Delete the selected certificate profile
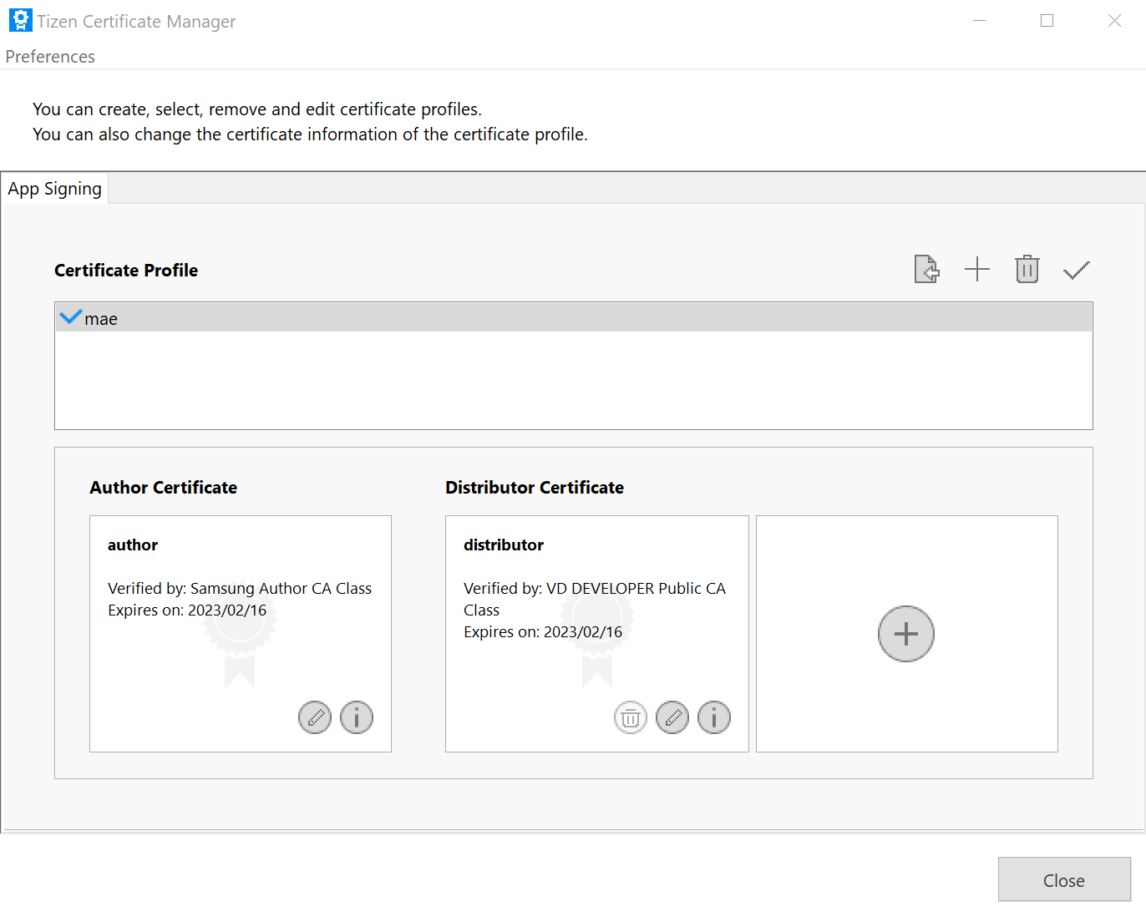The width and height of the screenshot is (1146, 922). click(x=1027, y=270)
